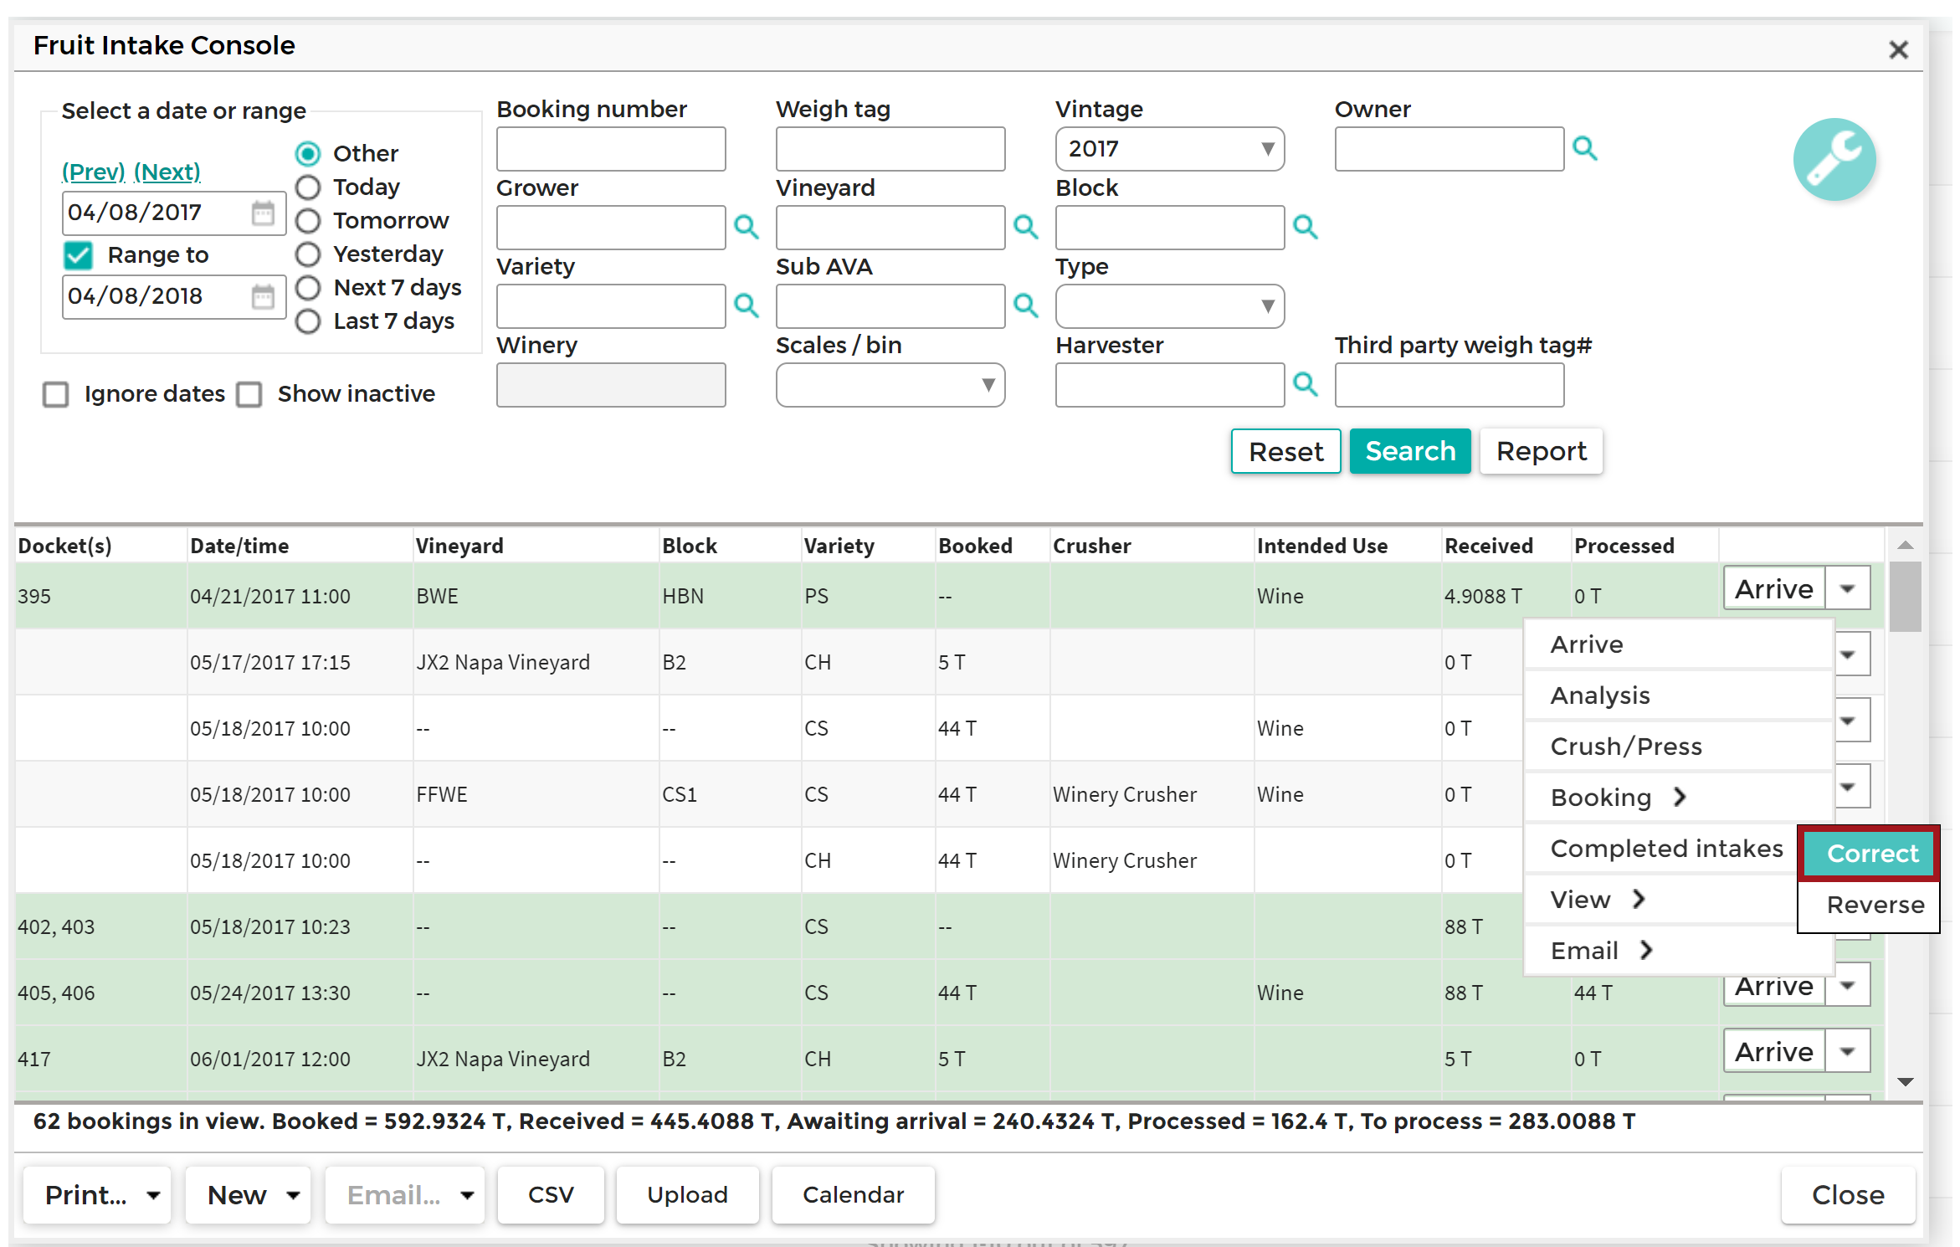Select the Today radio button
The width and height of the screenshot is (1960, 1247).
tap(308, 187)
